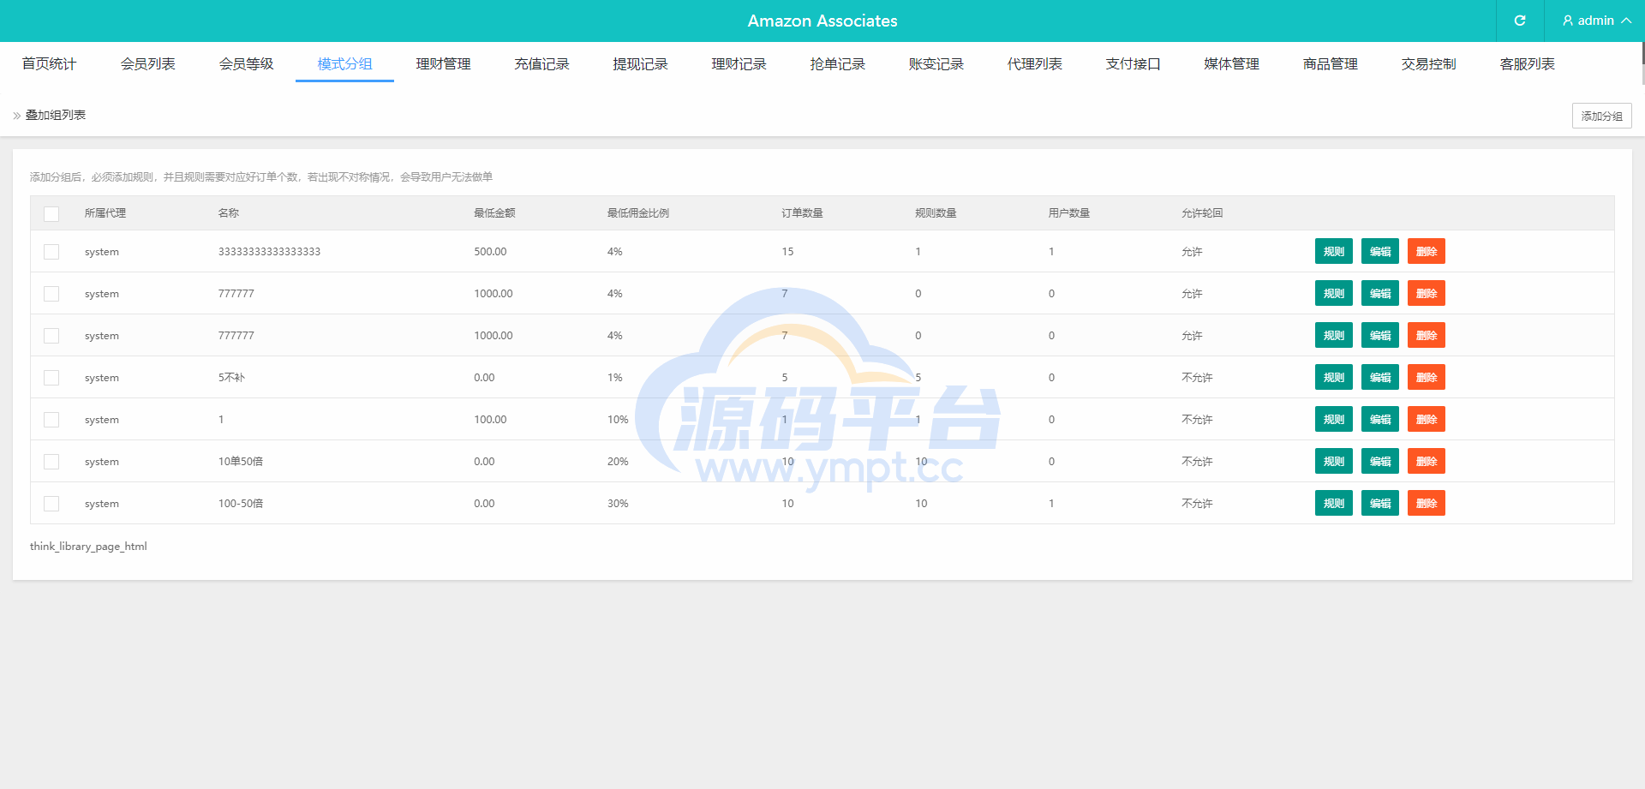1645x789 pixels.
Task: Open the 交易控制 tab
Action: click(1429, 64)
